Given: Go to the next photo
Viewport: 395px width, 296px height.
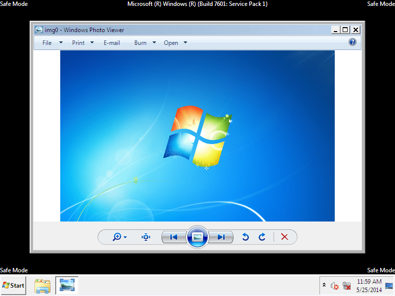Looking at the screenshot, I should 221,237.
